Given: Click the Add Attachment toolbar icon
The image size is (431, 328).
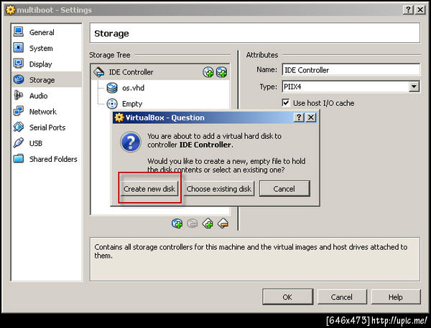Looking at the screenshot, I should coord(177,223).
